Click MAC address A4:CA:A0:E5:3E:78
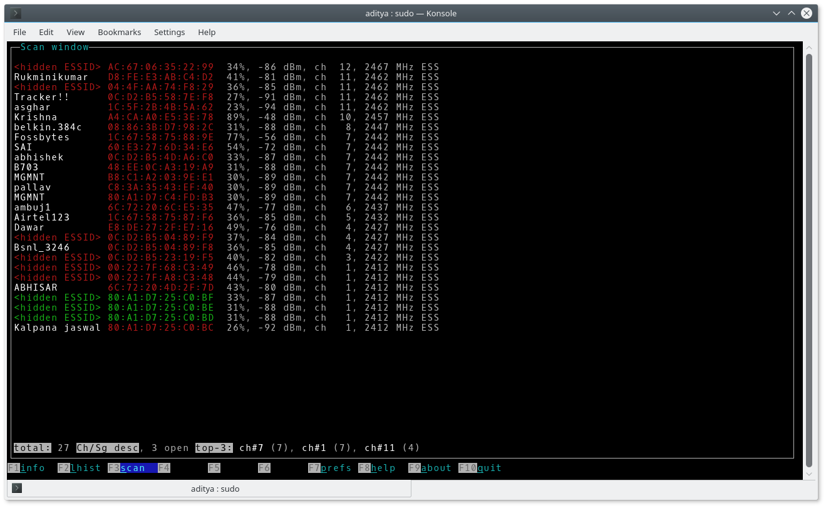The image size is (826, 508). pyautogui.click(x=161, y=117)
